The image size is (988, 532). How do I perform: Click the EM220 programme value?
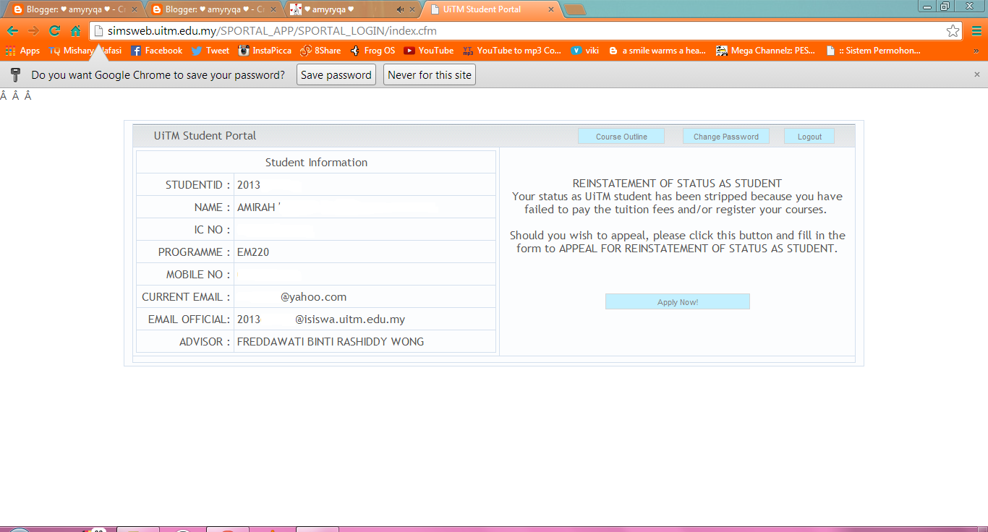point(253,252)
